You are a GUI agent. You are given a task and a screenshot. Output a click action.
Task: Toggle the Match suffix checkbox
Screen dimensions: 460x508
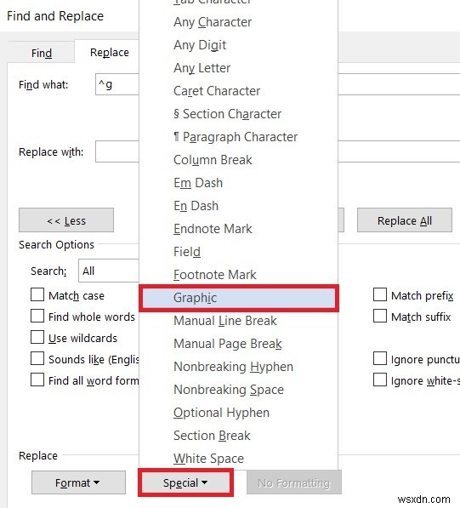(380, 316)
